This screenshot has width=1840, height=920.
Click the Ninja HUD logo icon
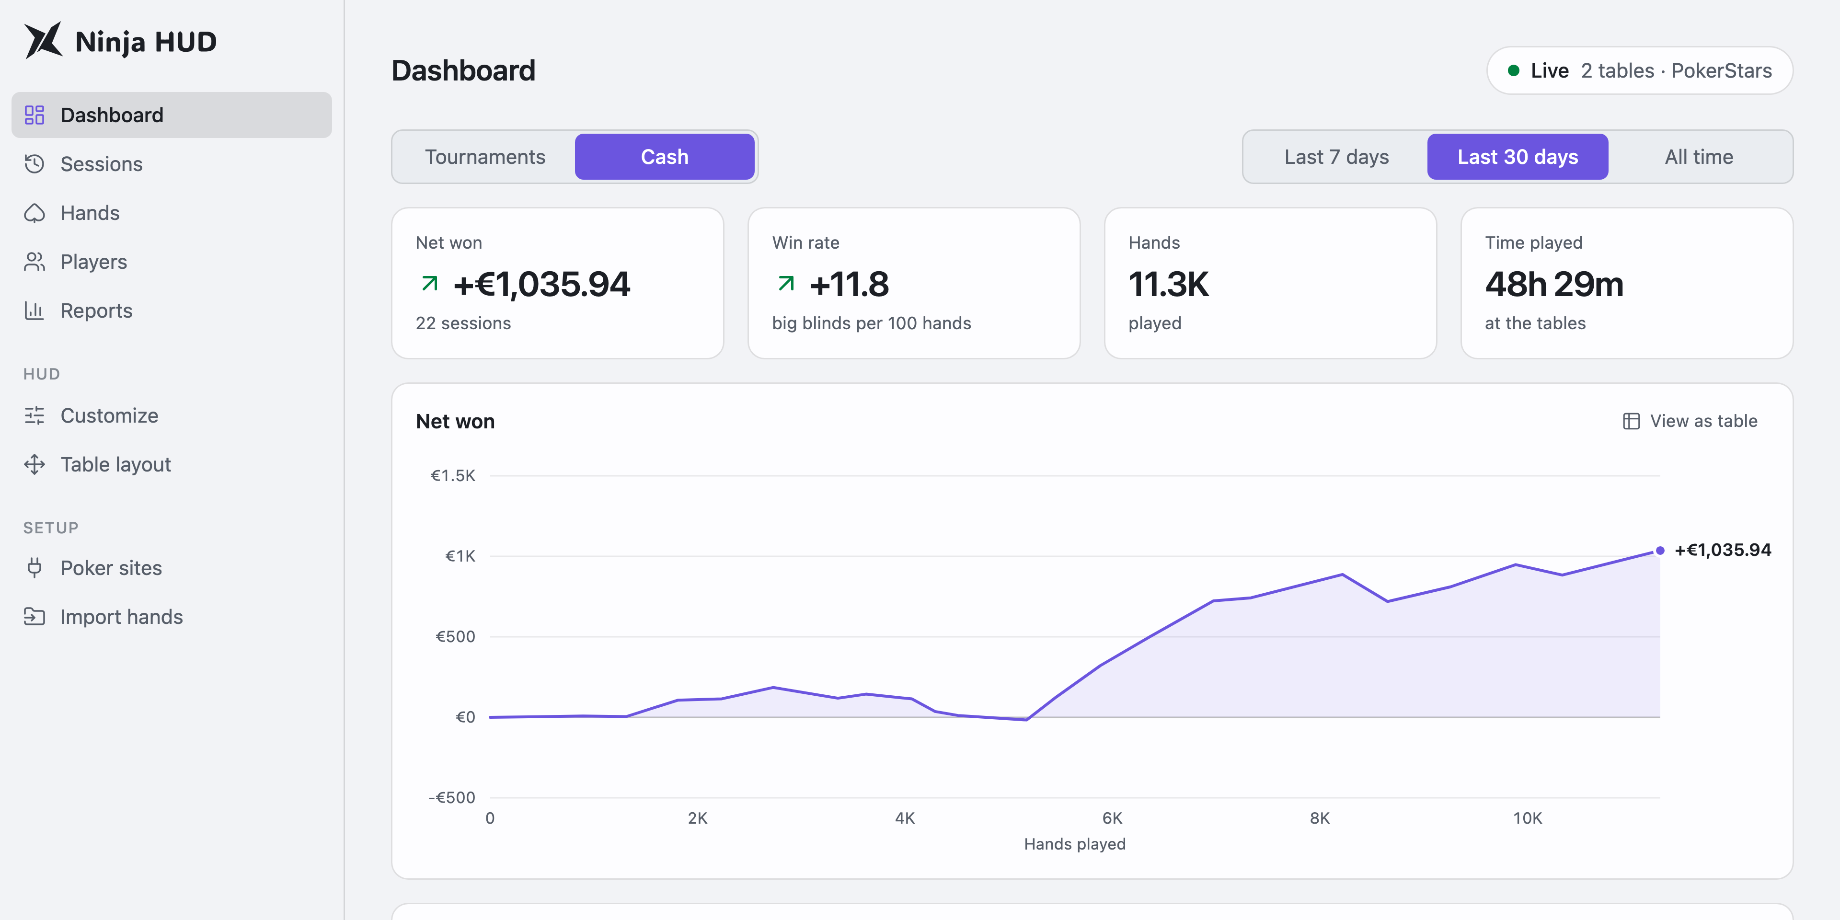click(x=43, y=41)
